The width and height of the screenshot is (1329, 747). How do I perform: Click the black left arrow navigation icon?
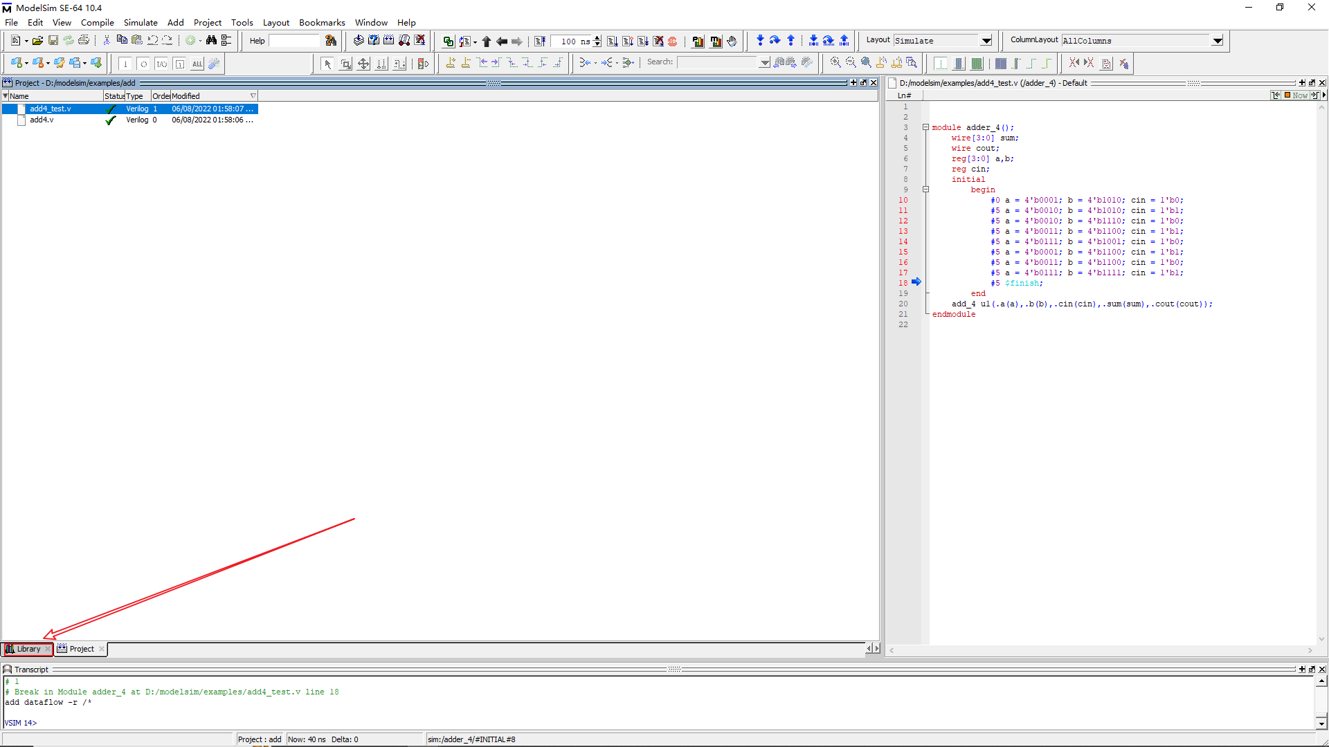502,41
